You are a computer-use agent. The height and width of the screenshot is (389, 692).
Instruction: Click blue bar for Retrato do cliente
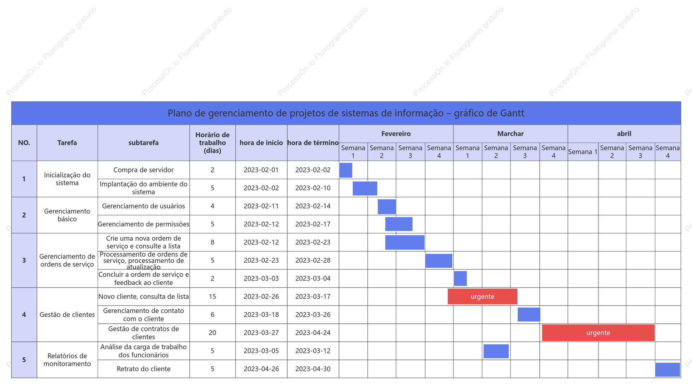click(x=668, y=370)
